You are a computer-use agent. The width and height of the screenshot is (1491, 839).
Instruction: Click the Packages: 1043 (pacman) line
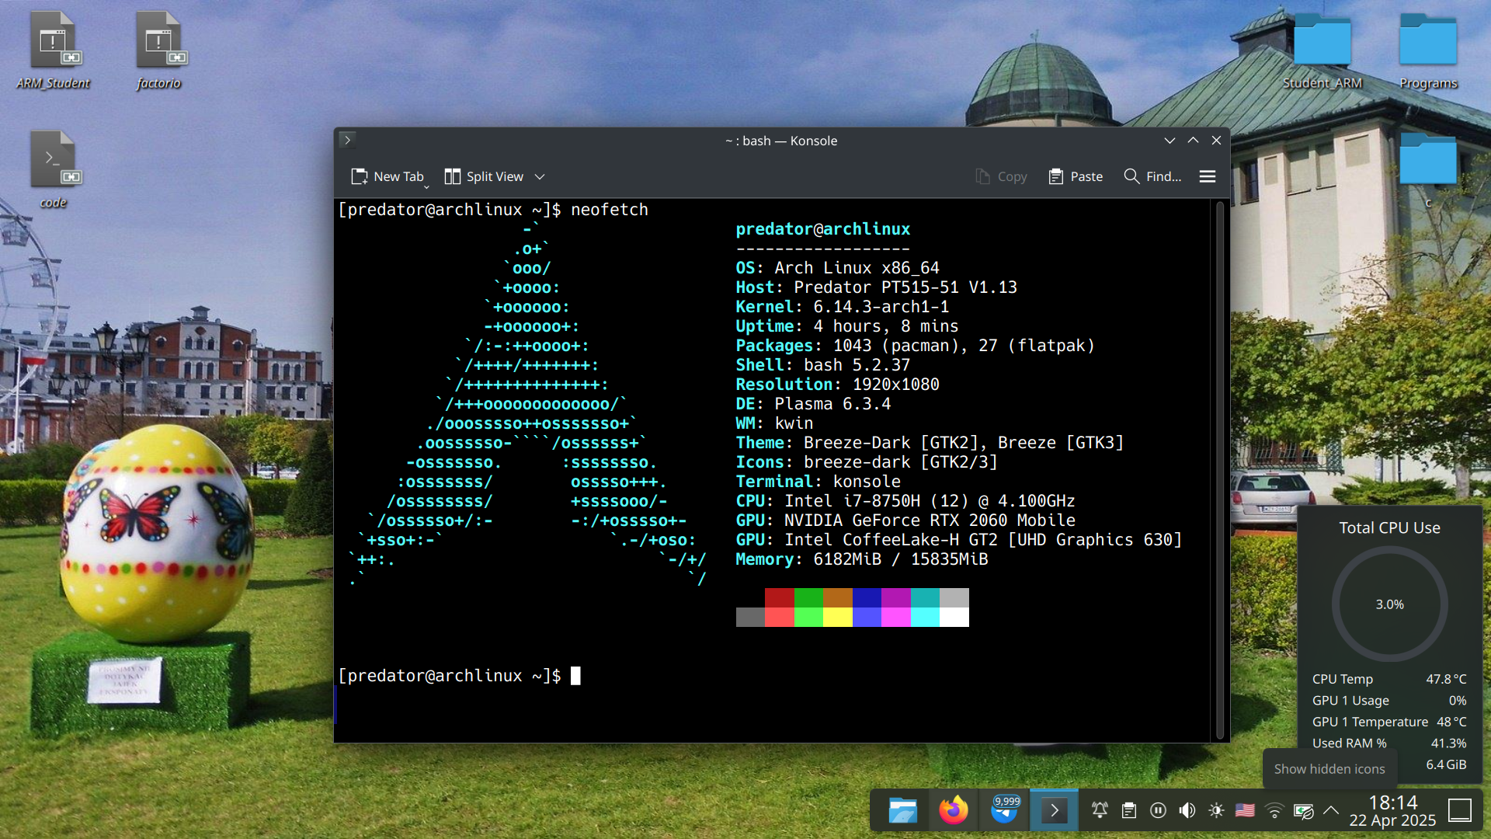coord(916,346)
